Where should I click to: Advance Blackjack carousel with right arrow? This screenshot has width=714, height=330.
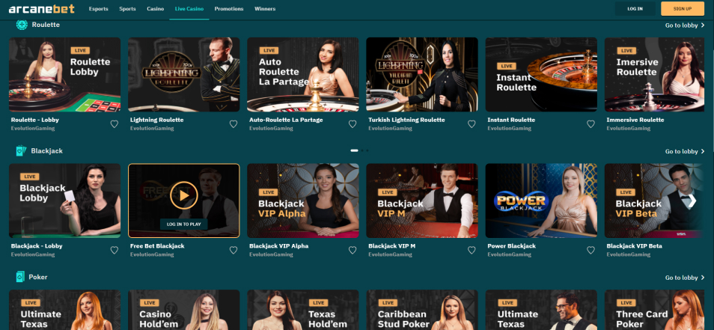click(692, 201)
